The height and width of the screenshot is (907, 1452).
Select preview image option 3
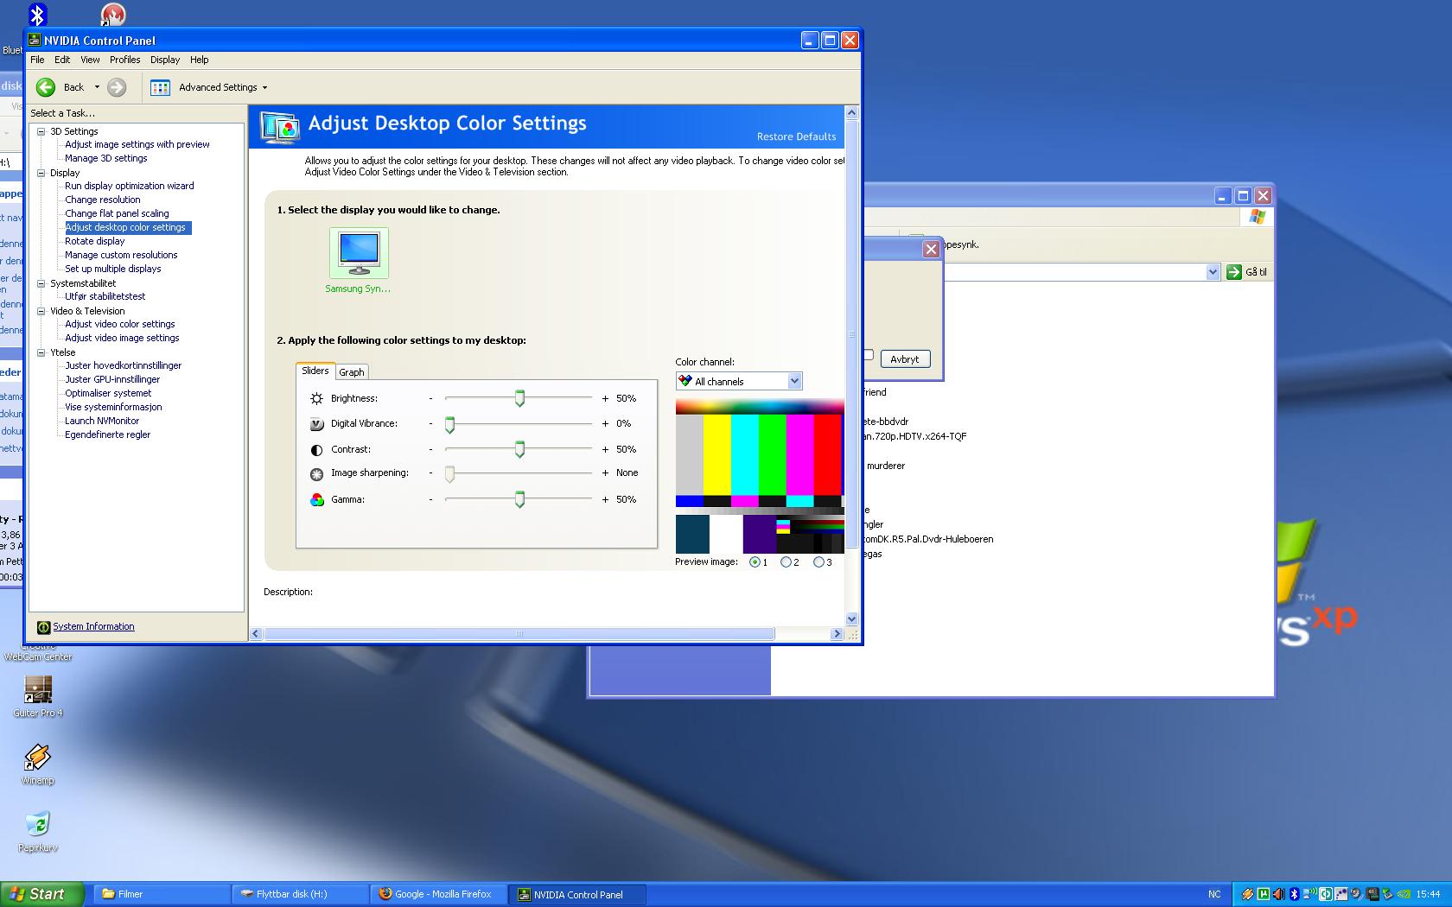[x=818, y=562]
